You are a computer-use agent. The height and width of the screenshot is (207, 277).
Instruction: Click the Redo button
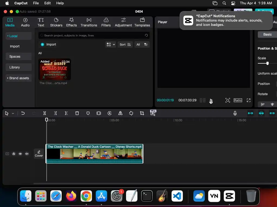click(34, 113)
